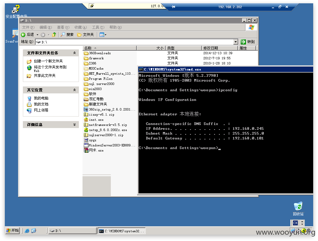The height and width of the screenshot is (241, 318).
Task: Open the Search (搜索) toolbar button
Action: coord(67,35)
